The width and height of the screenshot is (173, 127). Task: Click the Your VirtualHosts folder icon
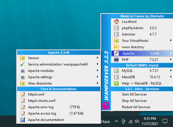tap(116, 41)
